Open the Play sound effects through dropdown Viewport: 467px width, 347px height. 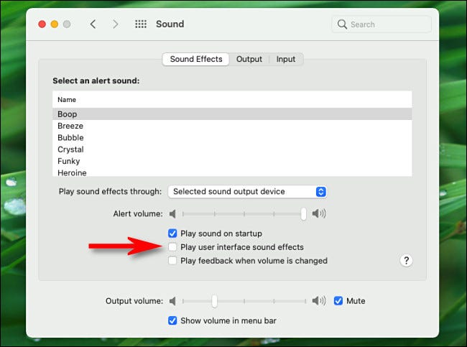point(248,192)
